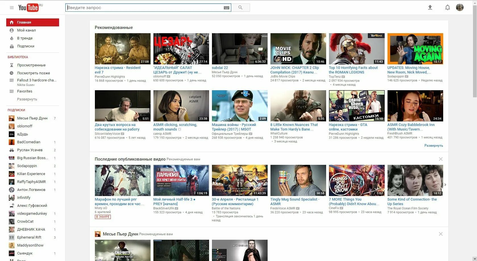Open the hamburger guide menu
The height and width of the screenshot is (261, 477).
pyautogui.click(x=12, y=8)
